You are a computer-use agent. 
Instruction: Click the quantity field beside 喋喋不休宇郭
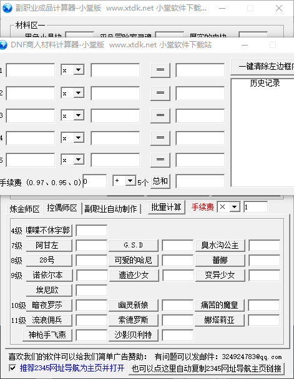(x=92, y=231)
